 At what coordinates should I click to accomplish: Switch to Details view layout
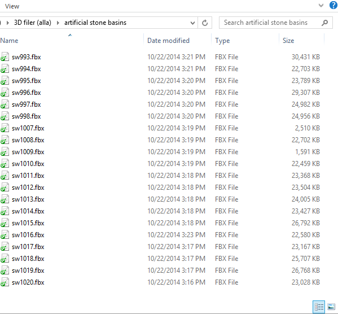(319, 307)
